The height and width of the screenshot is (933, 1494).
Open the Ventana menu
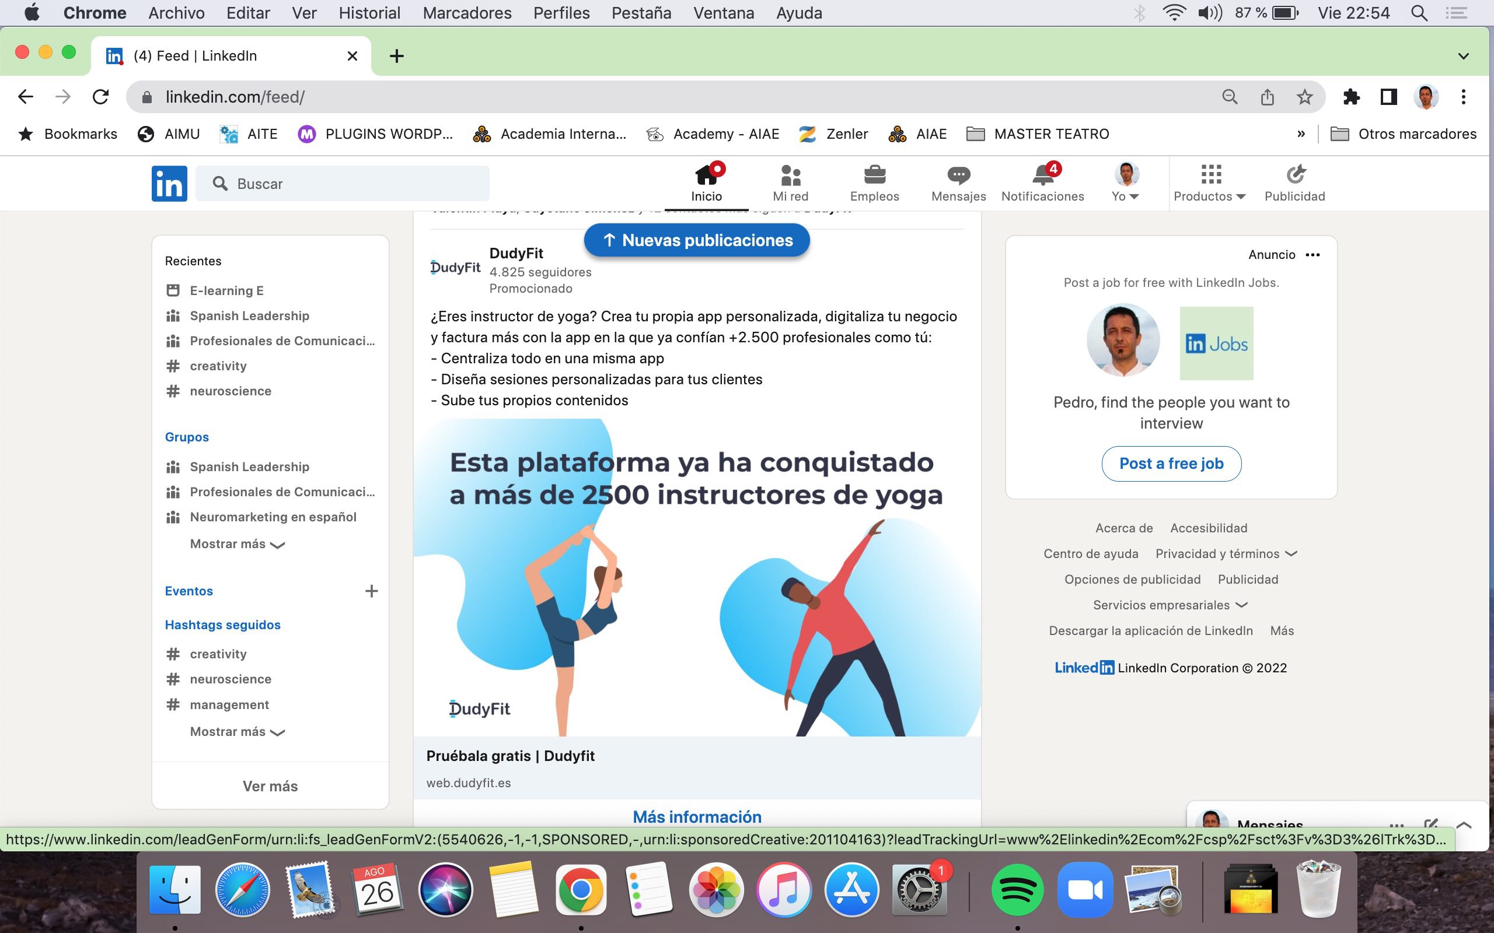point(724,13)
